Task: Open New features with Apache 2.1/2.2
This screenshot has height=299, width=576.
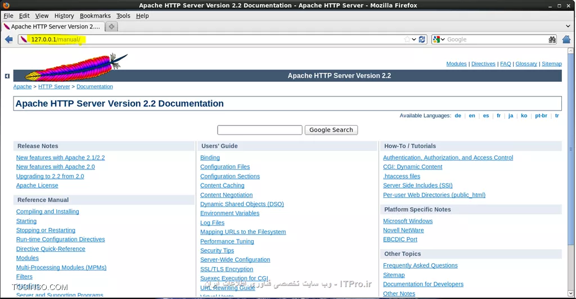Action: tap(61, 158)
